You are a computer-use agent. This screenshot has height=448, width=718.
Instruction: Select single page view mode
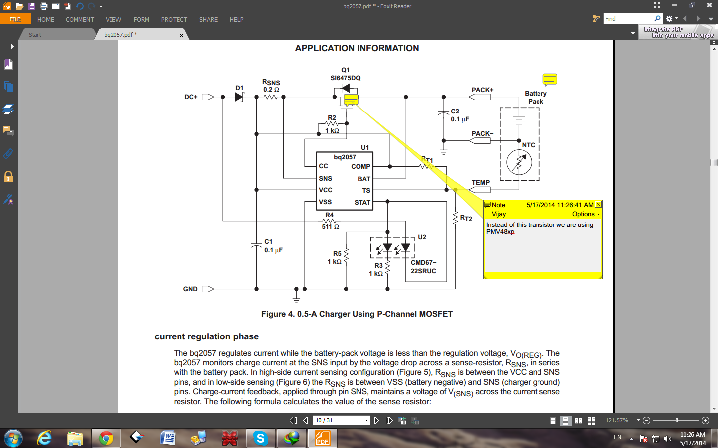[553, 421]
